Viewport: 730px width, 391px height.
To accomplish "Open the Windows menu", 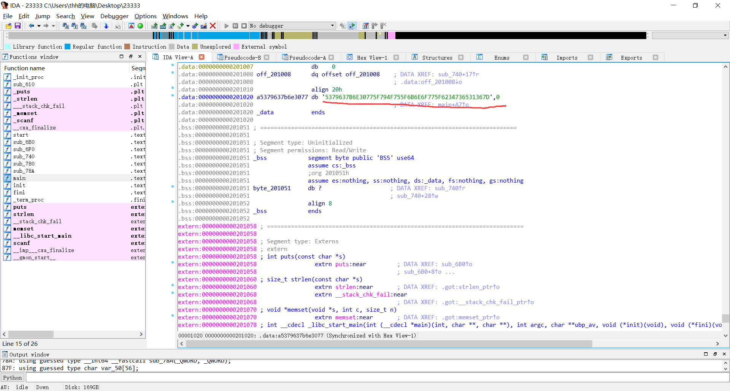I will 175,16.
